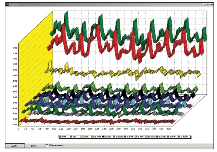Click the green c: KW legend marker
Image resolution: width=217 pixels, height=152 pixels.
pyautogui.click(x=168, y=137)
